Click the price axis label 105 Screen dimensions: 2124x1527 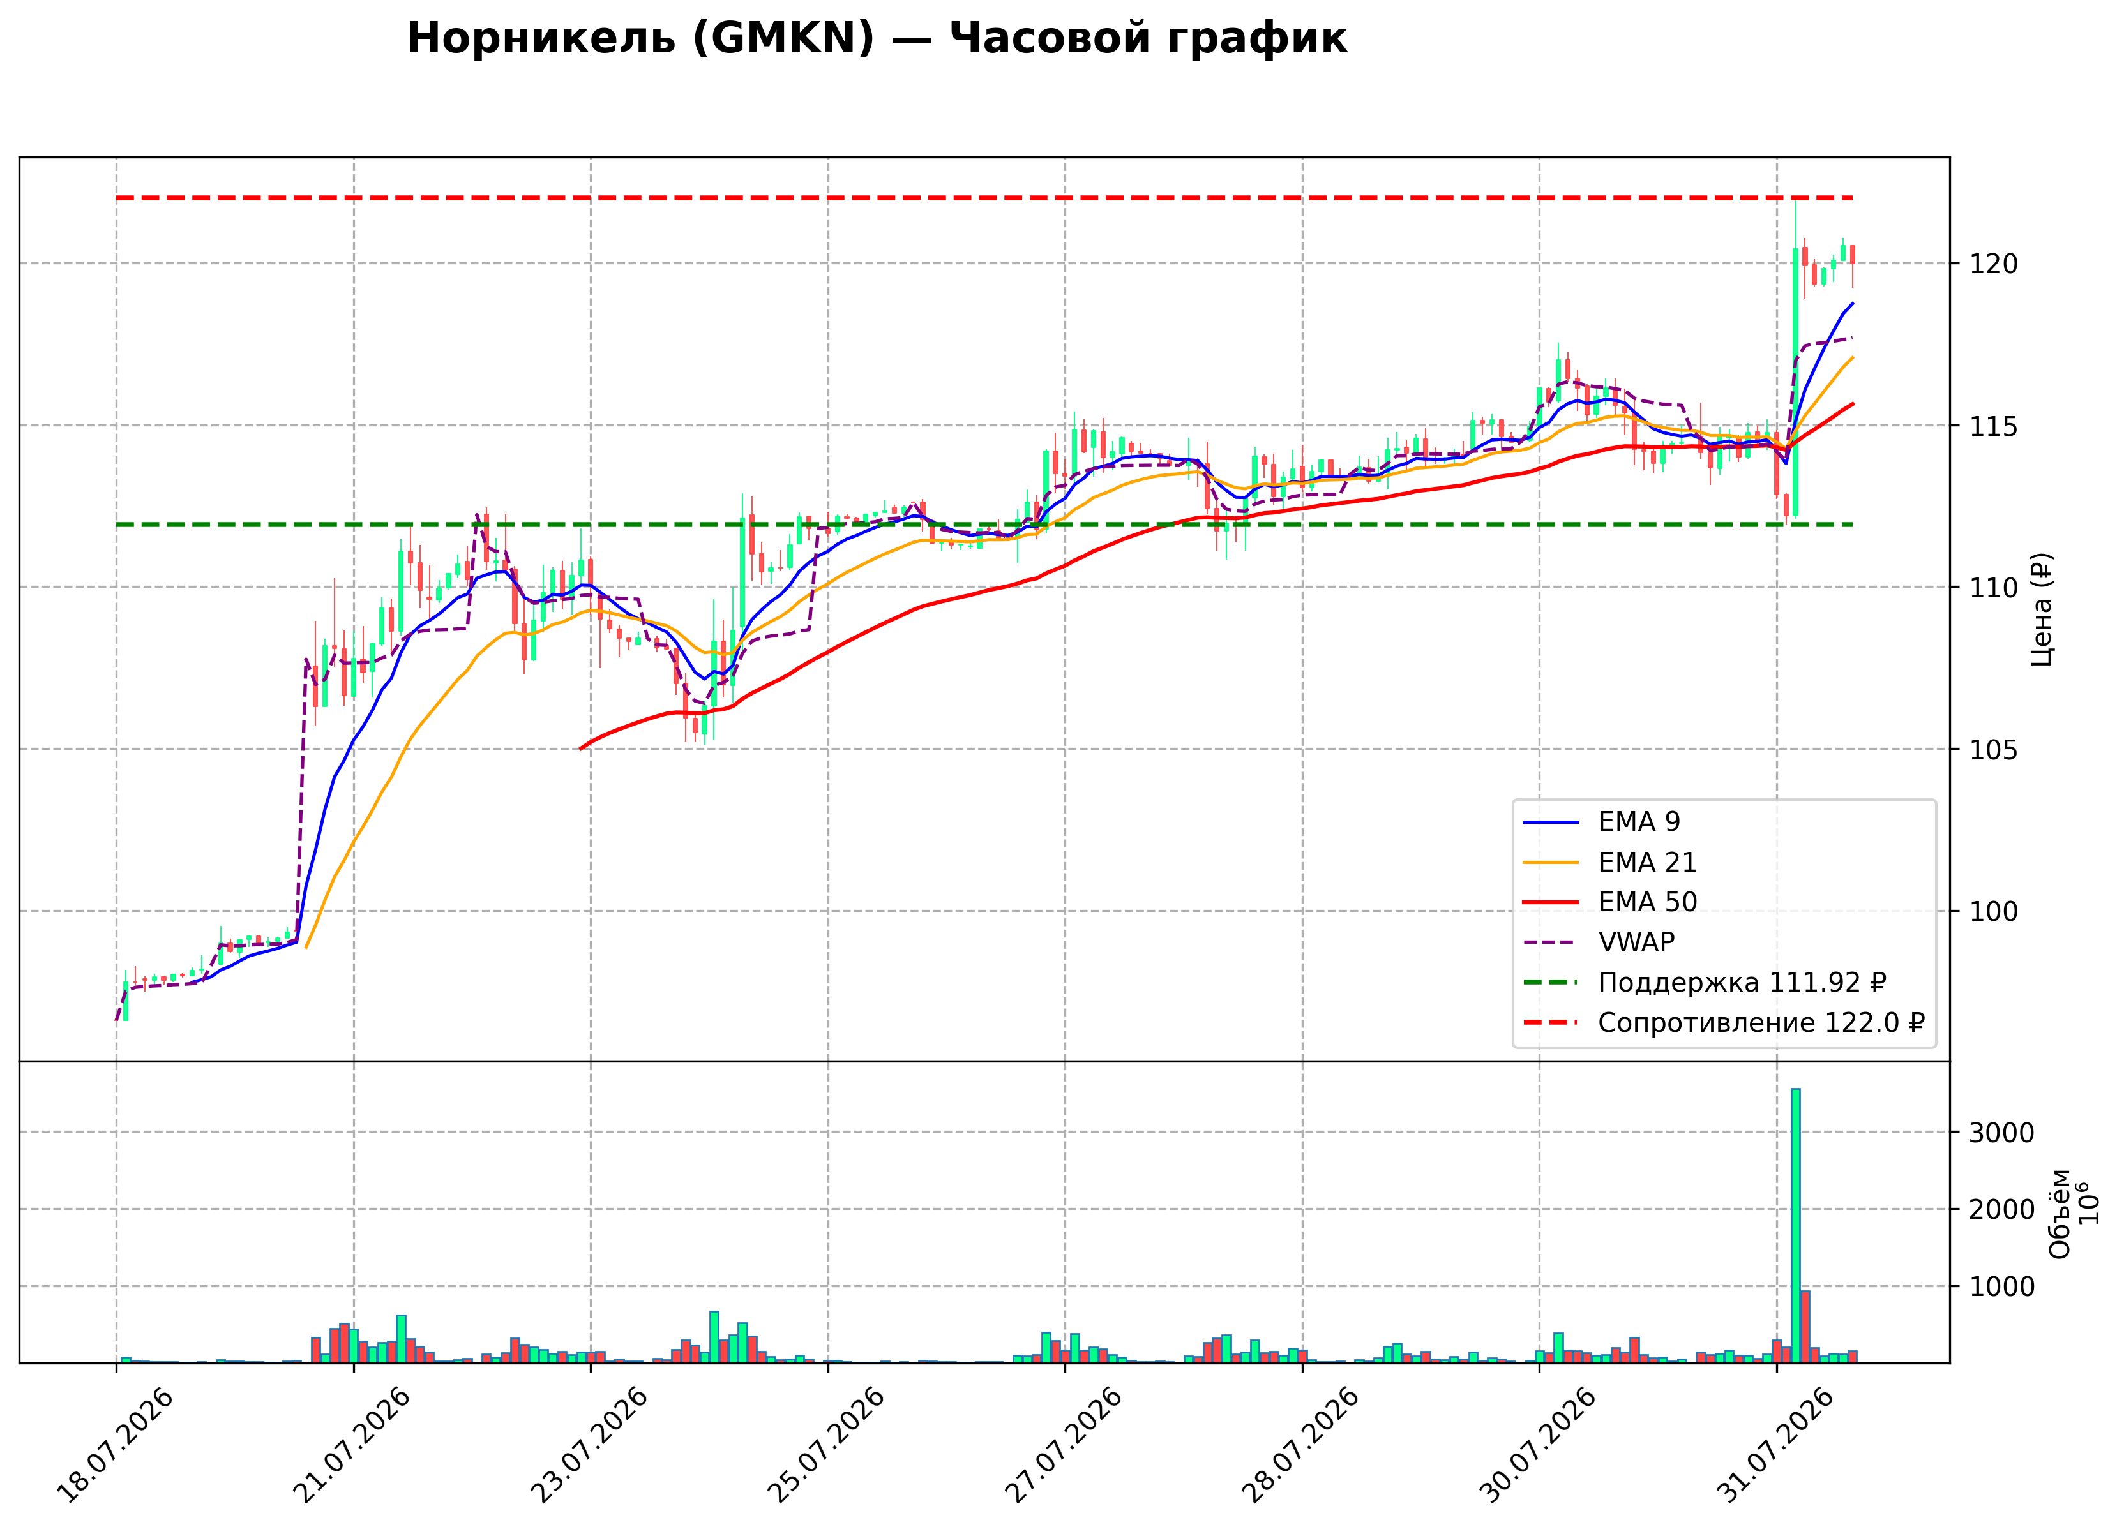coord(1995,750)
